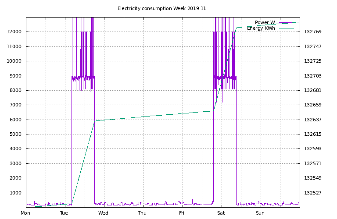Viewport: 337px width, 219px height.
Task: Click the 6000 left axis value
Action: click(16, 120)
